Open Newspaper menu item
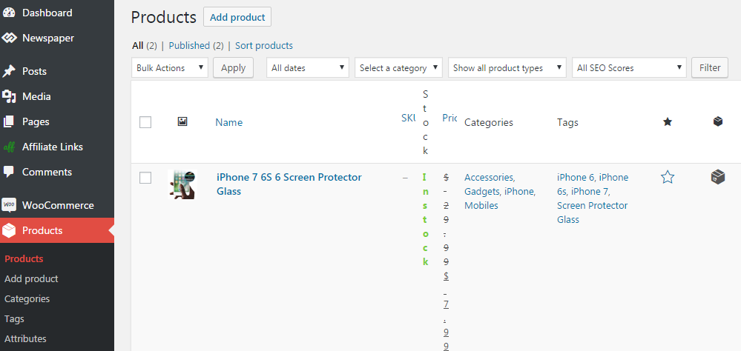Screen dimensions: 741x351 click(x=48, y=38)
